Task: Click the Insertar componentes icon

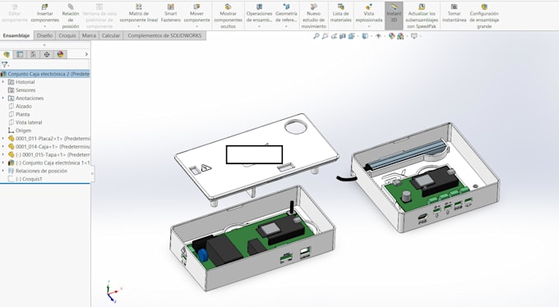Action: [x=44, y=7]
